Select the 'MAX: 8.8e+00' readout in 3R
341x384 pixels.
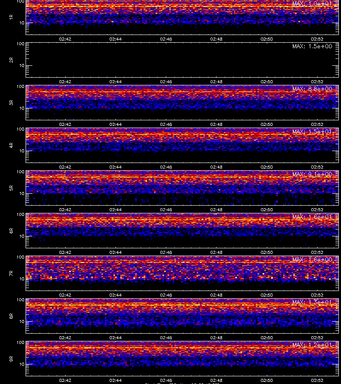312,89
